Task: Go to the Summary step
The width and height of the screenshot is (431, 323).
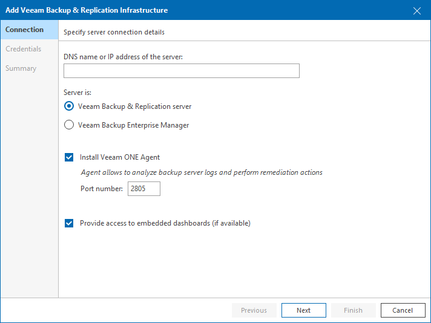Action: pos(21,68)
